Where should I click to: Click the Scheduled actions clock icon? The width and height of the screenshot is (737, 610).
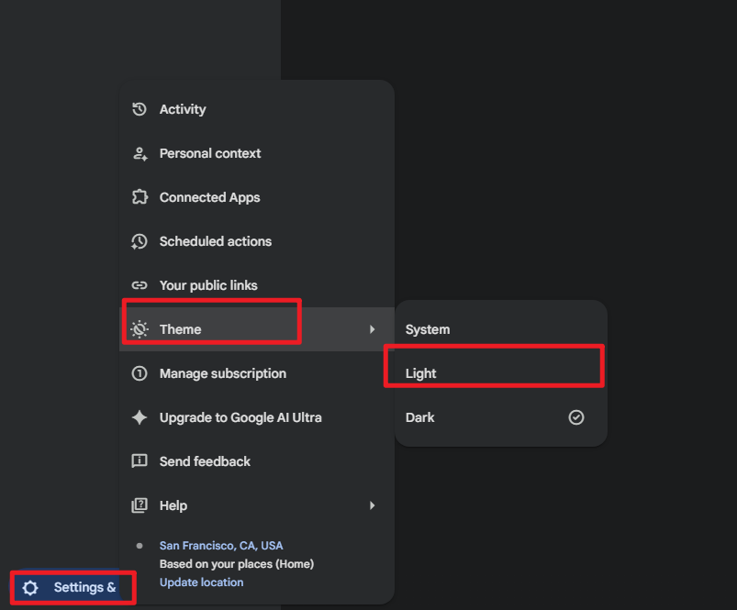click(140, 241)
